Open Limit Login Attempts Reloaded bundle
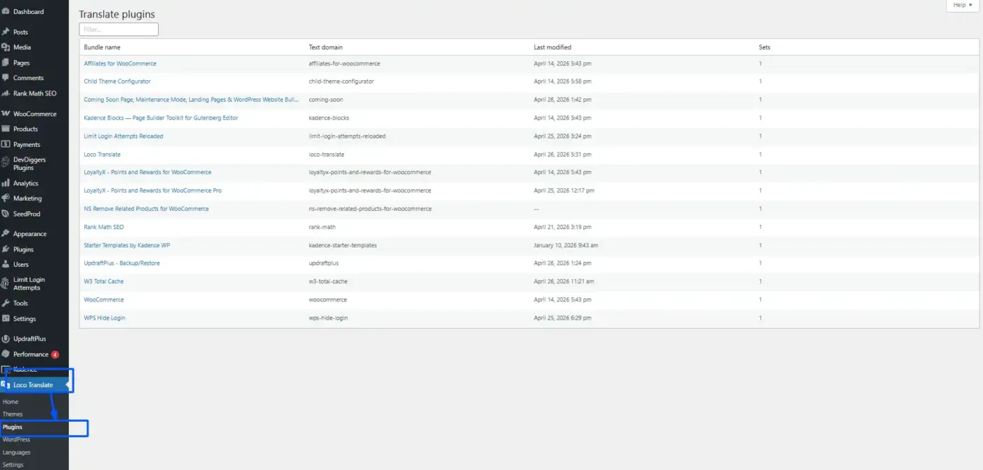 click(x=124, y=136)
